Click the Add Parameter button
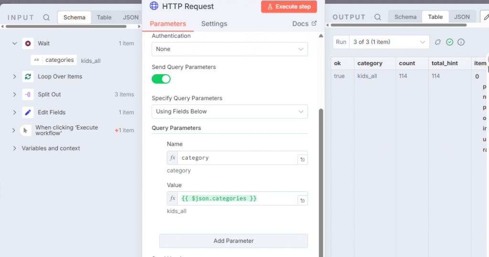The width and height of the screenshot is (489, 257). pos(234,241)
